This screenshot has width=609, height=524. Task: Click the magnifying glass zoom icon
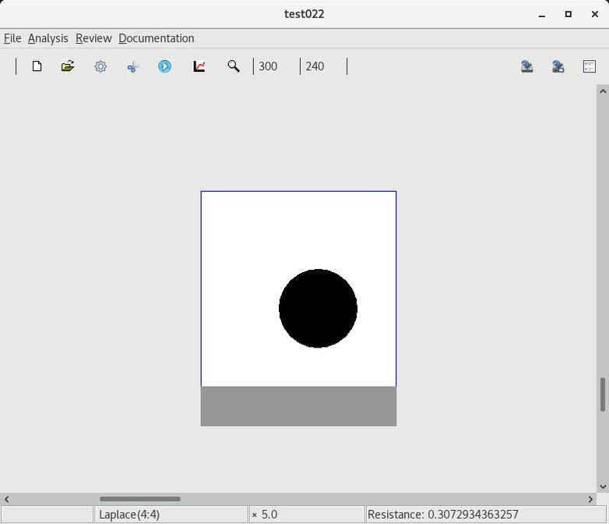pos(233,66)
